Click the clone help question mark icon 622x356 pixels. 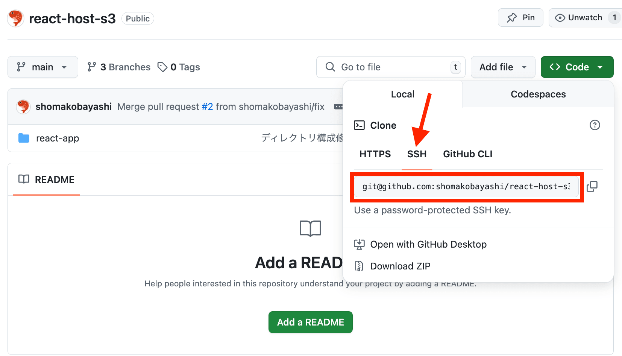point(595,125)
